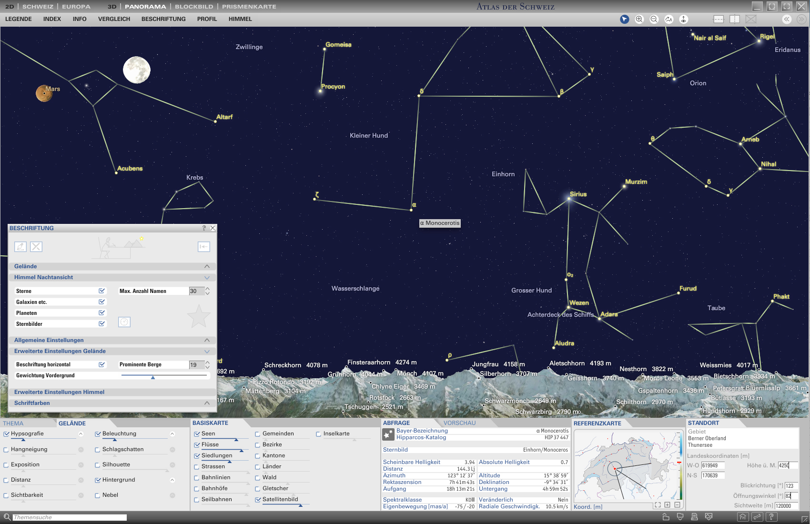The width and height of the screenshot is (810, 524).
Task: Select the viewpoint eye tool
Action: pos(684,19)
